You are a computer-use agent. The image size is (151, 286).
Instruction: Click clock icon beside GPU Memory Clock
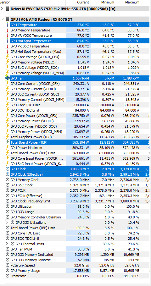[x=8, y=180]
